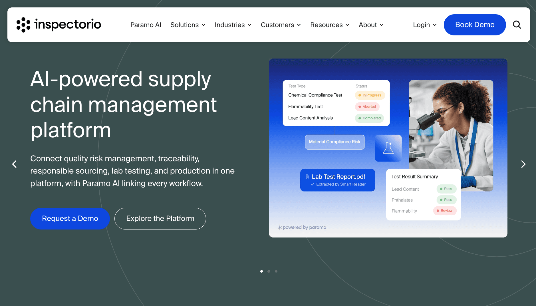Click the Lab Test Report.pdf card
Screen dimensions: 536x306
338,180
